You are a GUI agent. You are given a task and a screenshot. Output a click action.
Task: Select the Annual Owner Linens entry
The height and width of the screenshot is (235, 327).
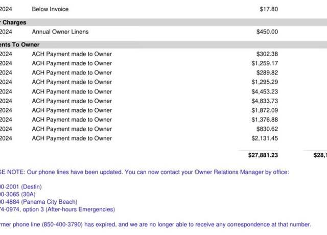(60, 32)
